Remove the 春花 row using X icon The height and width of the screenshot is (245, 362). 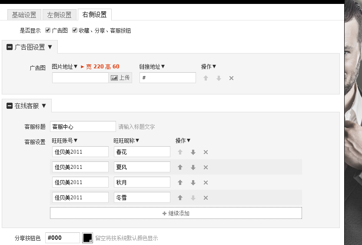point(206,152)
